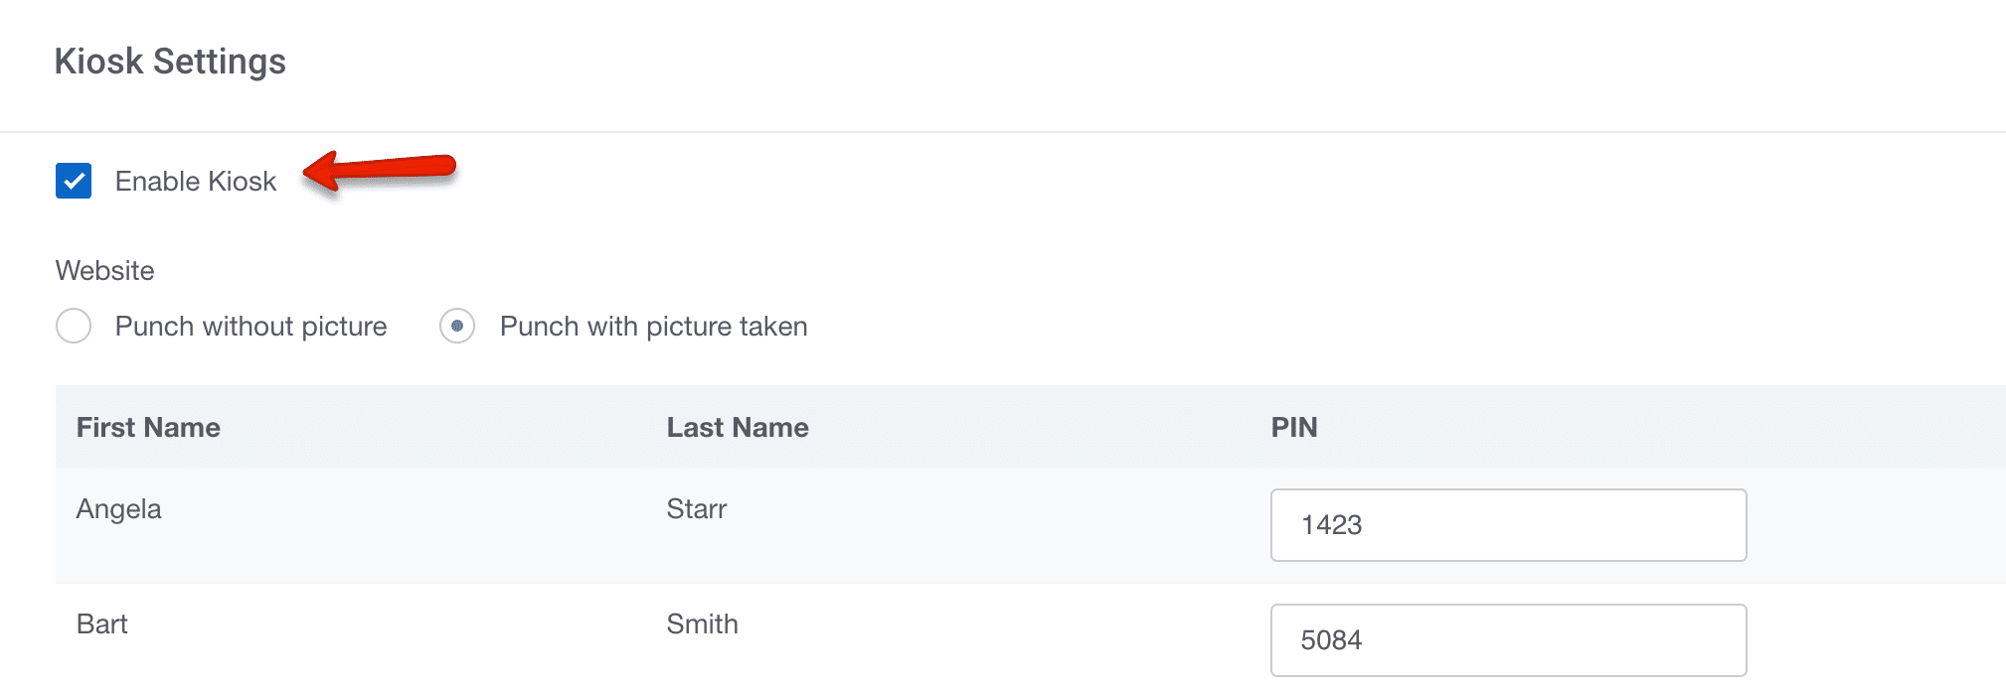
Task: Click the Bart first name cell
Action: pos(102,624)
